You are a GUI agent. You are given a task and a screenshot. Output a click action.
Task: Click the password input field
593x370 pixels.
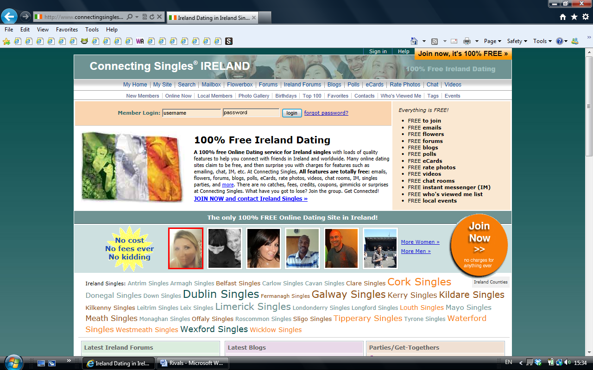click(251, 113)
